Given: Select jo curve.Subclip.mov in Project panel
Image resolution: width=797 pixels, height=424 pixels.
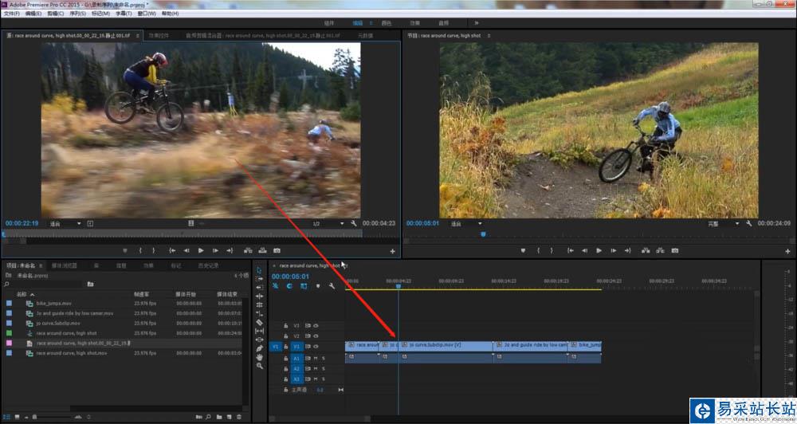Looking at the screenshot, I should [58, 324].
